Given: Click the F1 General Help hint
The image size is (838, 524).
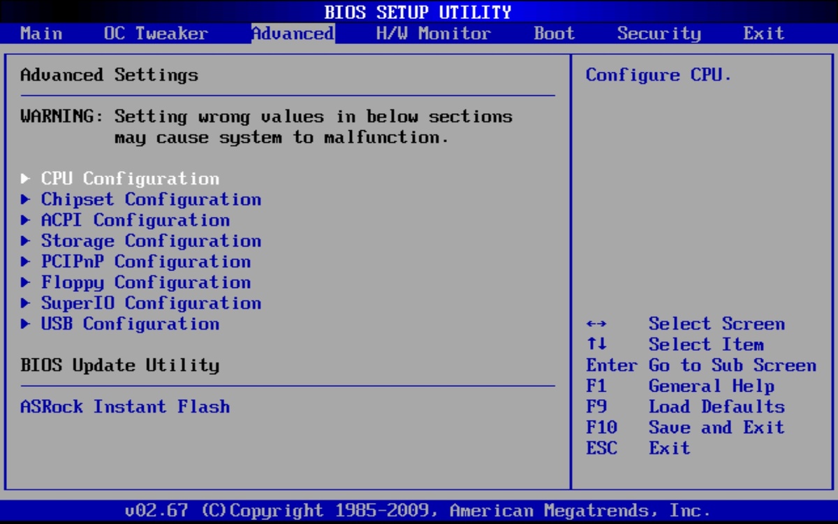Looking at the screenshot, I should point(711,386).
